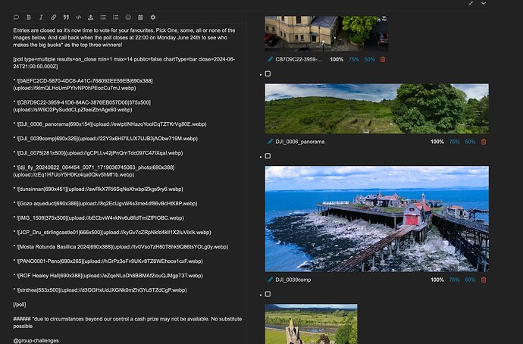
Task: Apply blockquote formatting icon
Action: 66,17
